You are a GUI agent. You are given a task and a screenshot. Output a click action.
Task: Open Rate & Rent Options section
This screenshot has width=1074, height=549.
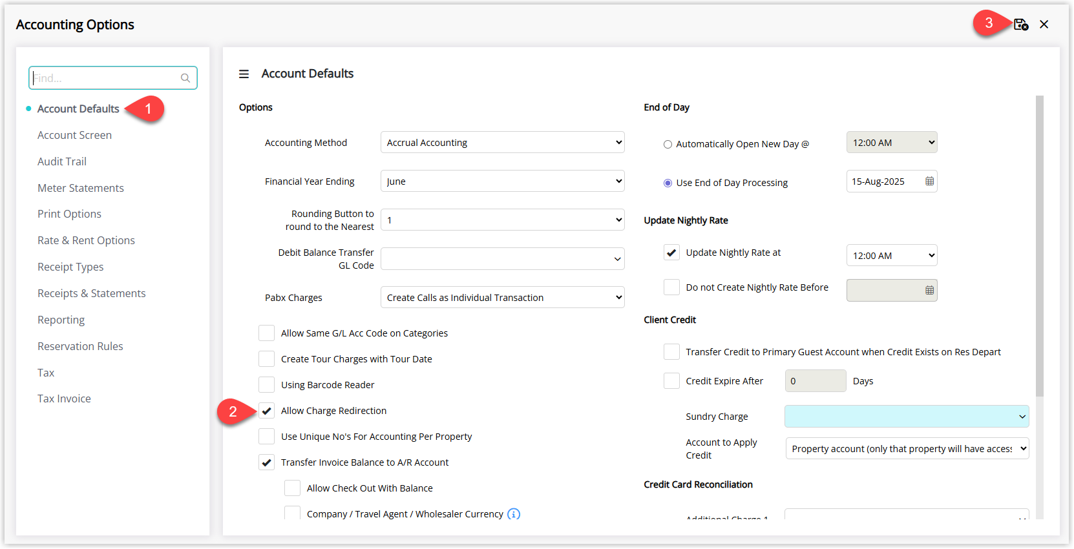(x=86, y=240)
